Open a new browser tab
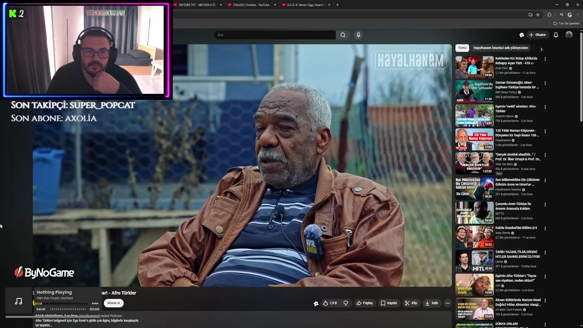 [x=338, y=5]
